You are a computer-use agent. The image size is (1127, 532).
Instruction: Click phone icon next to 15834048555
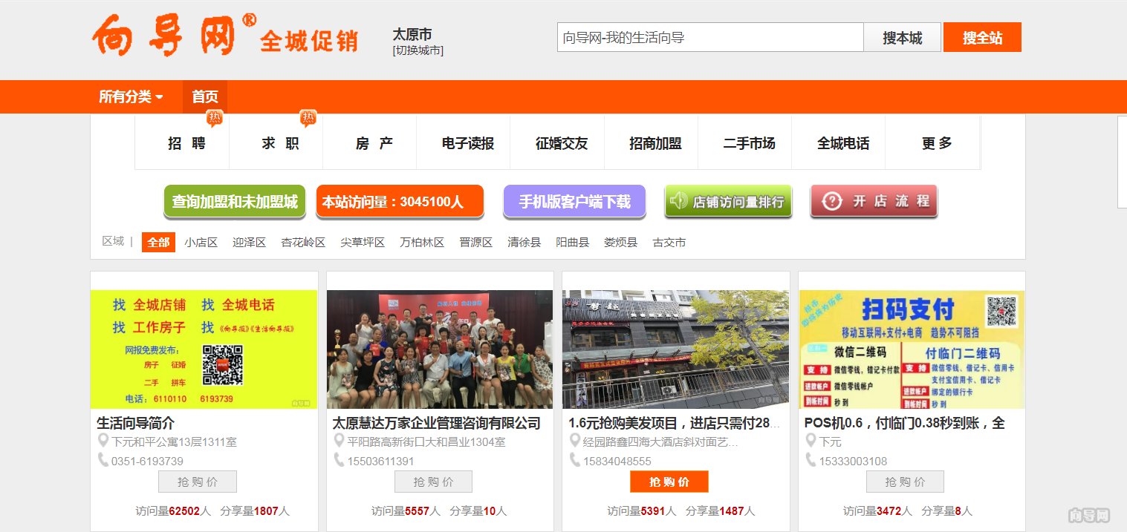[x=575, y=461]
